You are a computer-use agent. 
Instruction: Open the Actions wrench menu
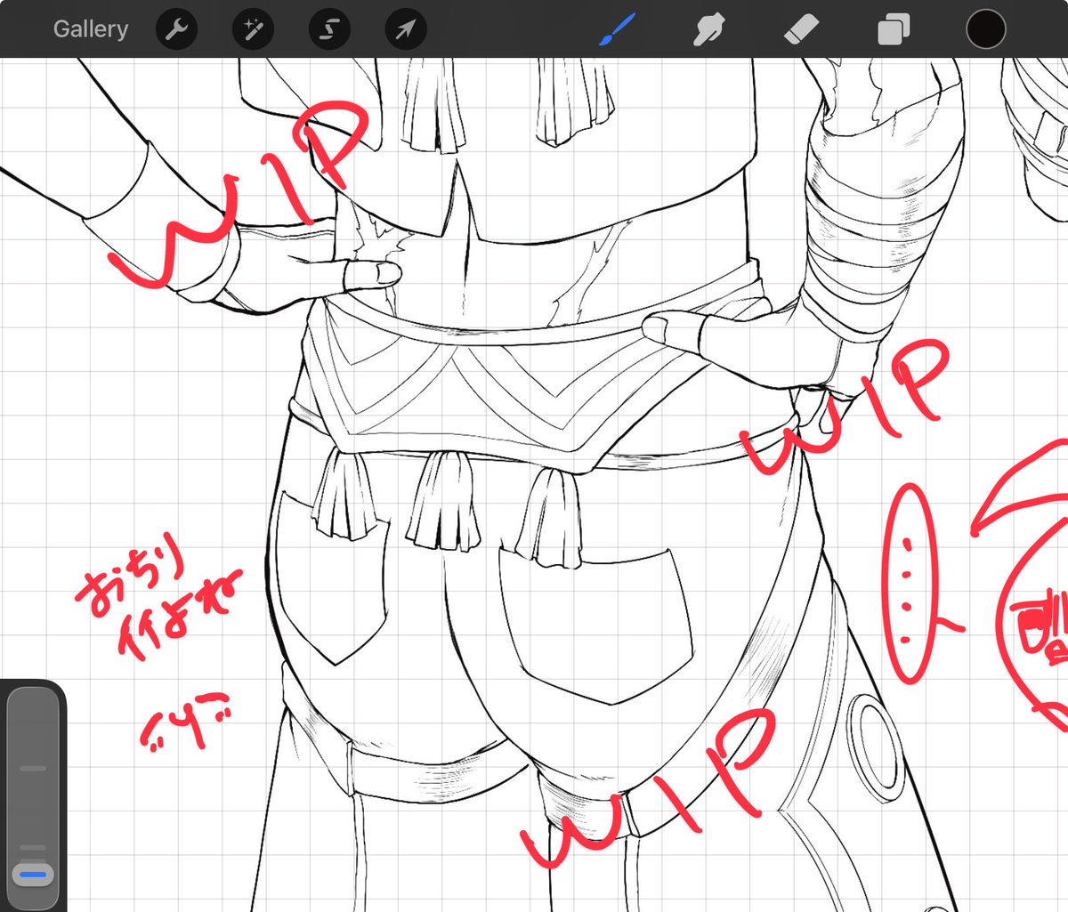click(176, 30)
